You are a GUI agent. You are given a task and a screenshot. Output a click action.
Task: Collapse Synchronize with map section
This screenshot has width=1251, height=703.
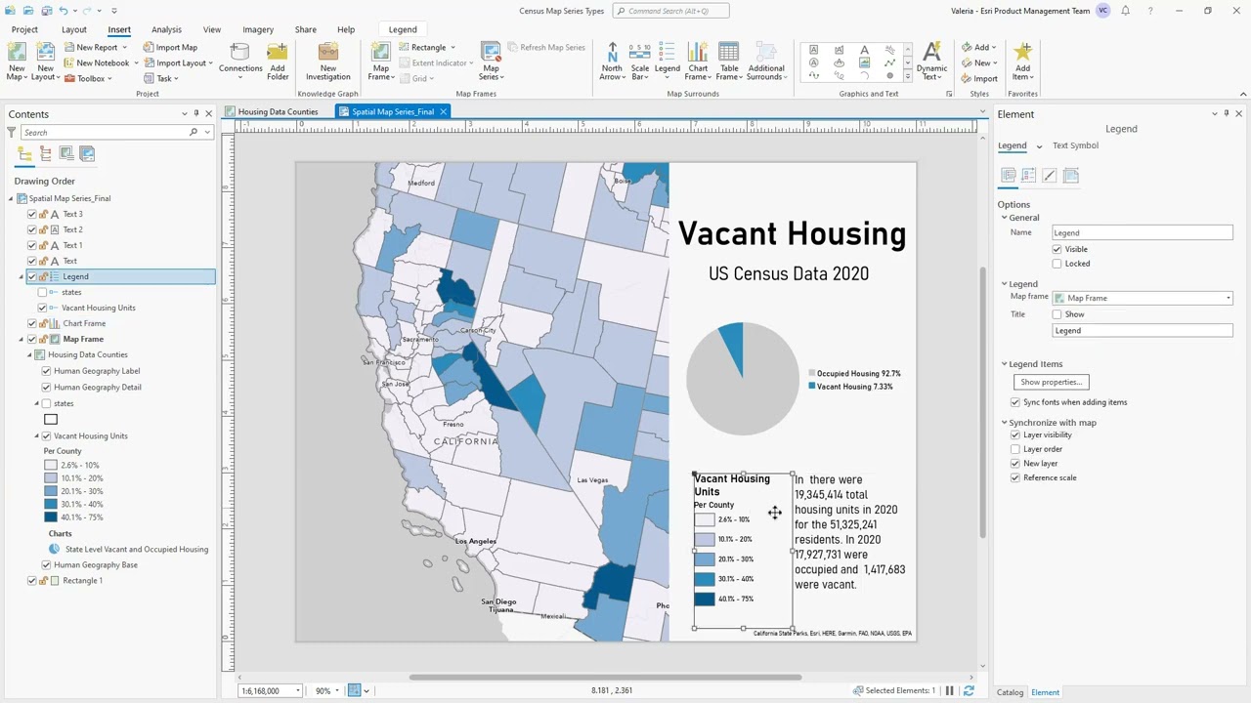[x=1004, y=423]
